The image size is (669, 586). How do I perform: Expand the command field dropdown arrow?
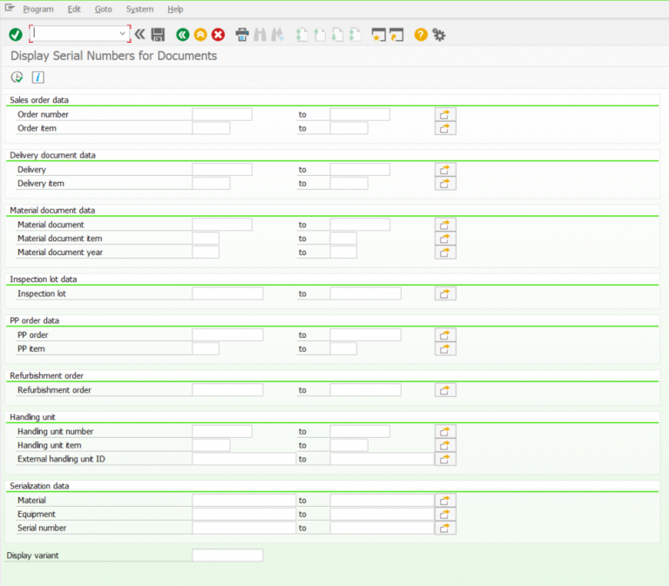pyautogui.click(x=122, y=34)
